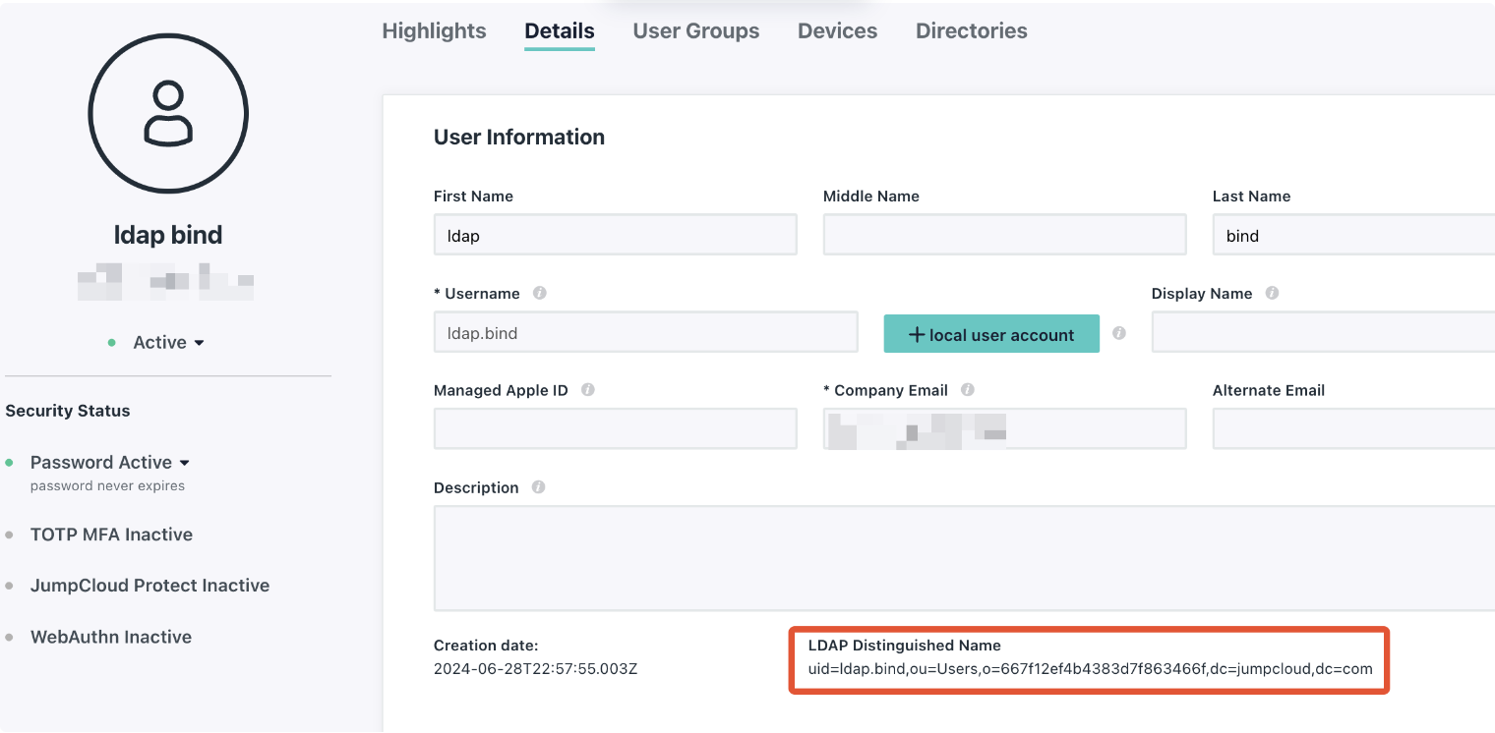Focus the Middle Name input field
Screen dimensions: 1495x733
point(1004,236)
